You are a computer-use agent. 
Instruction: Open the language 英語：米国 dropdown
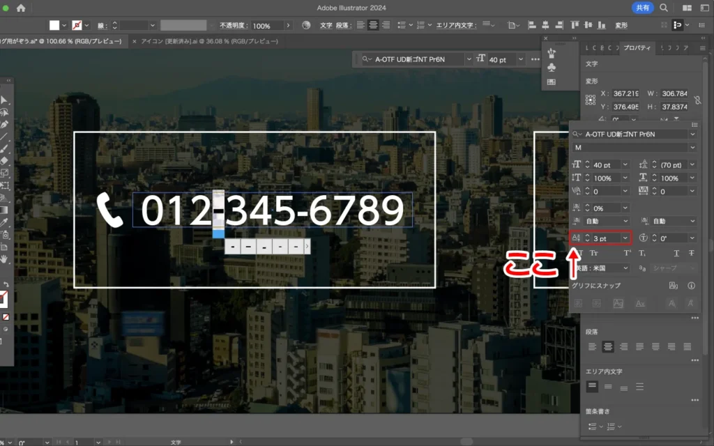click(x=625, y=268)
